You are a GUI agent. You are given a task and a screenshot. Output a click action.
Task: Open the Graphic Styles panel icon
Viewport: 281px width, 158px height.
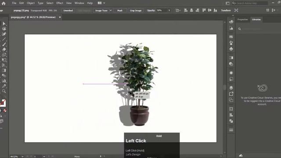point(231,79)
